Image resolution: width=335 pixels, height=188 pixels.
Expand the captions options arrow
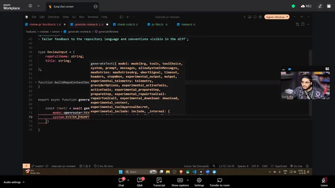click(x=188, y=180)
